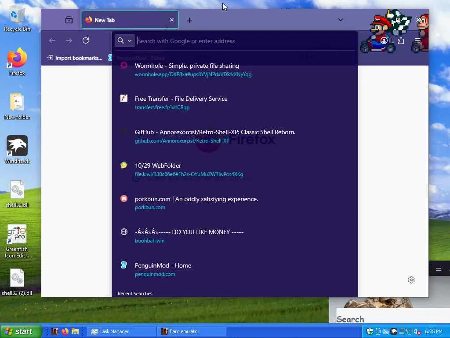Click the back navigation arrow

(52, 40)
